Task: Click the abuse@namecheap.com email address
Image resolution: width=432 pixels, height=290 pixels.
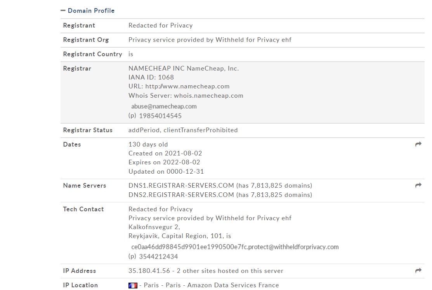Action: point(164,106)
